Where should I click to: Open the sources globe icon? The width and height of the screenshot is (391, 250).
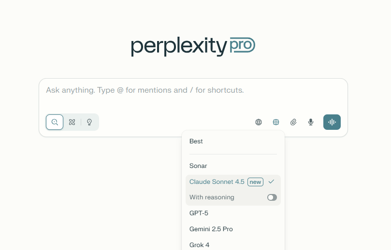(259, 122)
